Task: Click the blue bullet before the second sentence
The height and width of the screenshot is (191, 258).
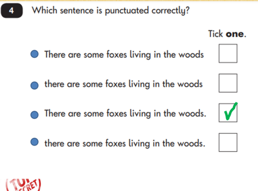Action: [35, 85]
